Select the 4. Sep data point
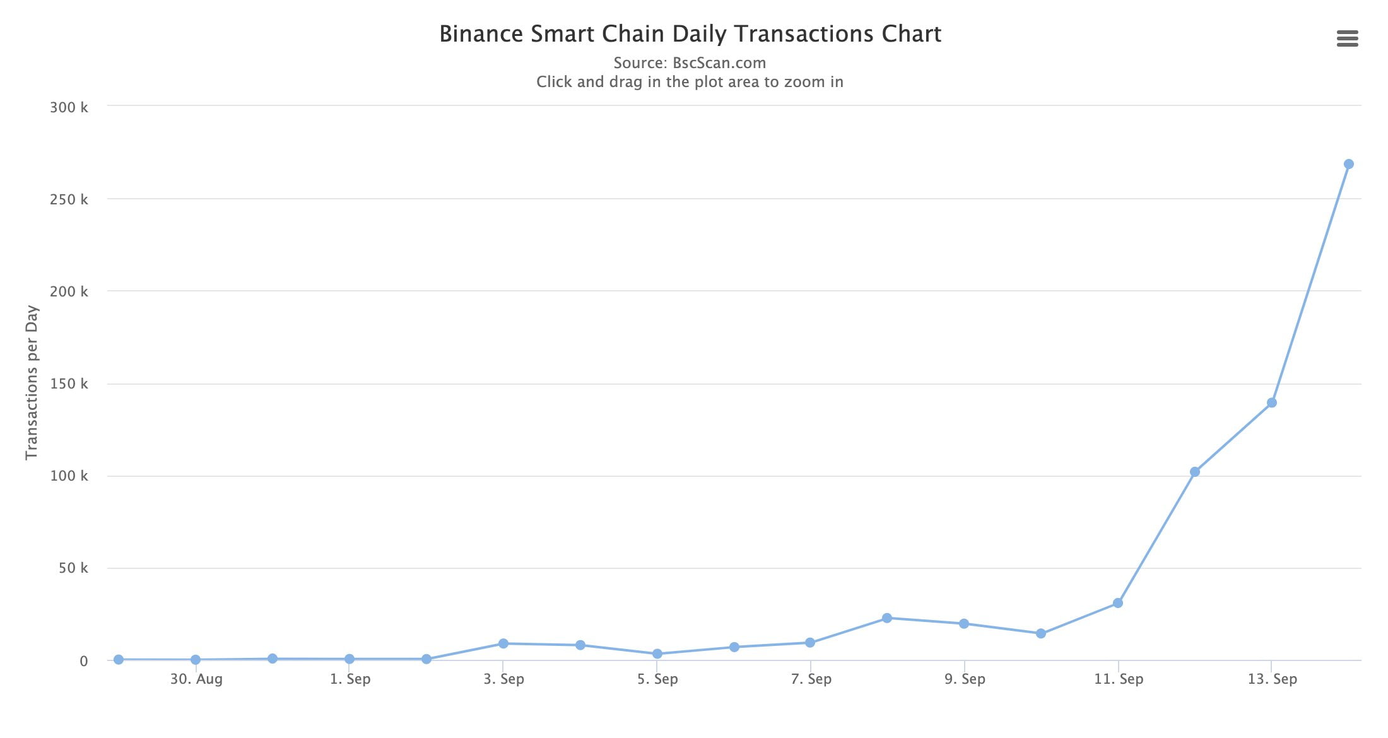The width and height of the screenshot is (1388, 738). coord(582,645)
